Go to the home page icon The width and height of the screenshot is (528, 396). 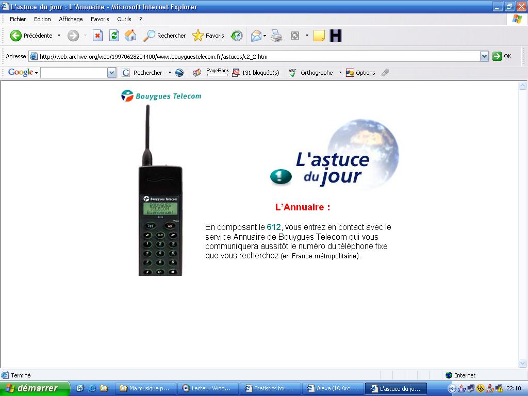(x=130, y=36)
